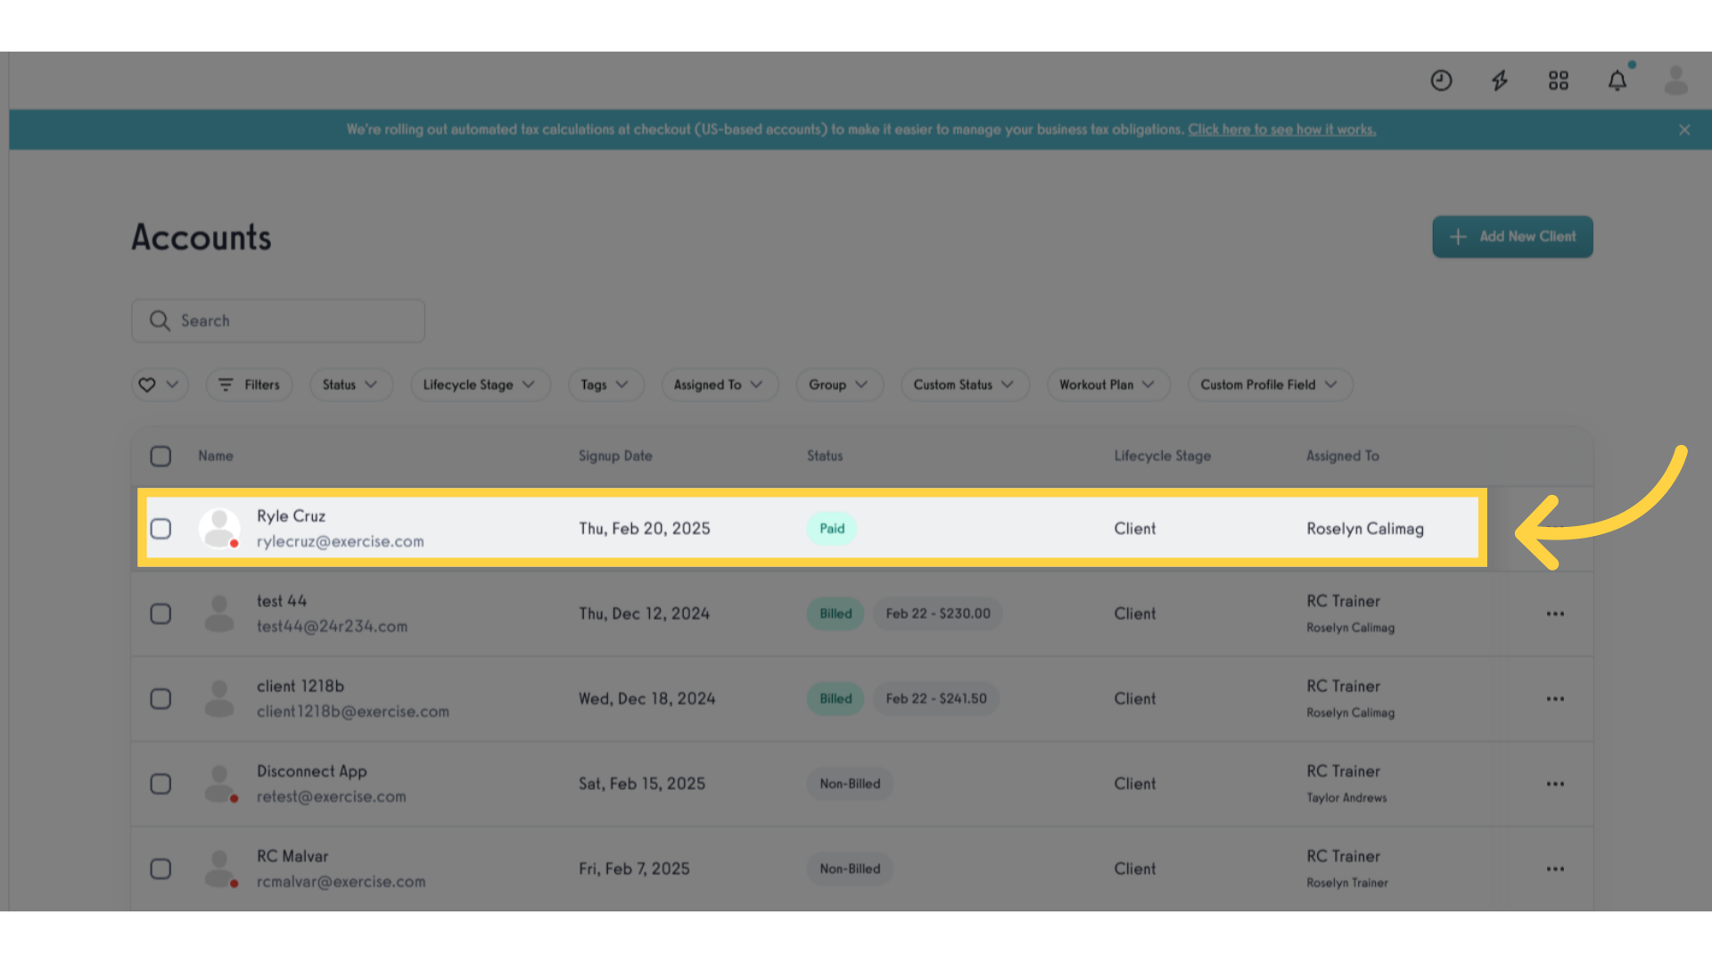
Task: Expand the Assigned To dropdown
Action: (716, 384)
